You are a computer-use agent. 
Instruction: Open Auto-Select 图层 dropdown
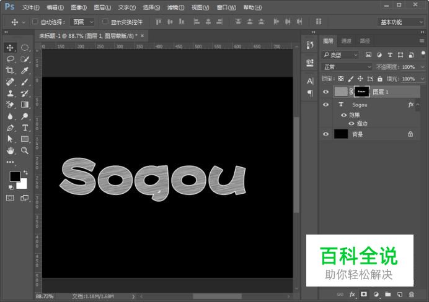tap(82, 22)
